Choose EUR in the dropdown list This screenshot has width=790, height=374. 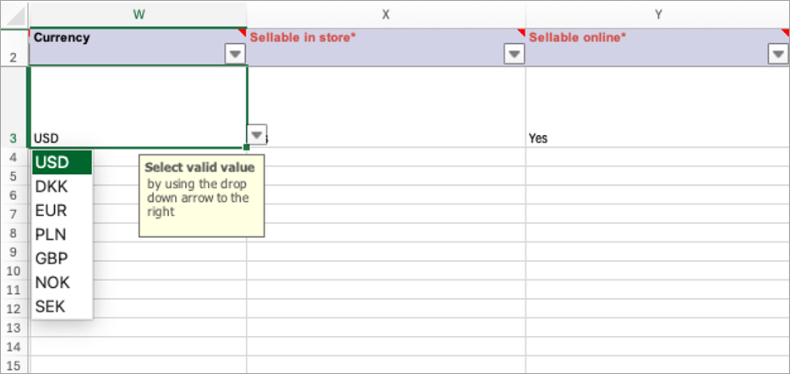click(x=52, y=210)
